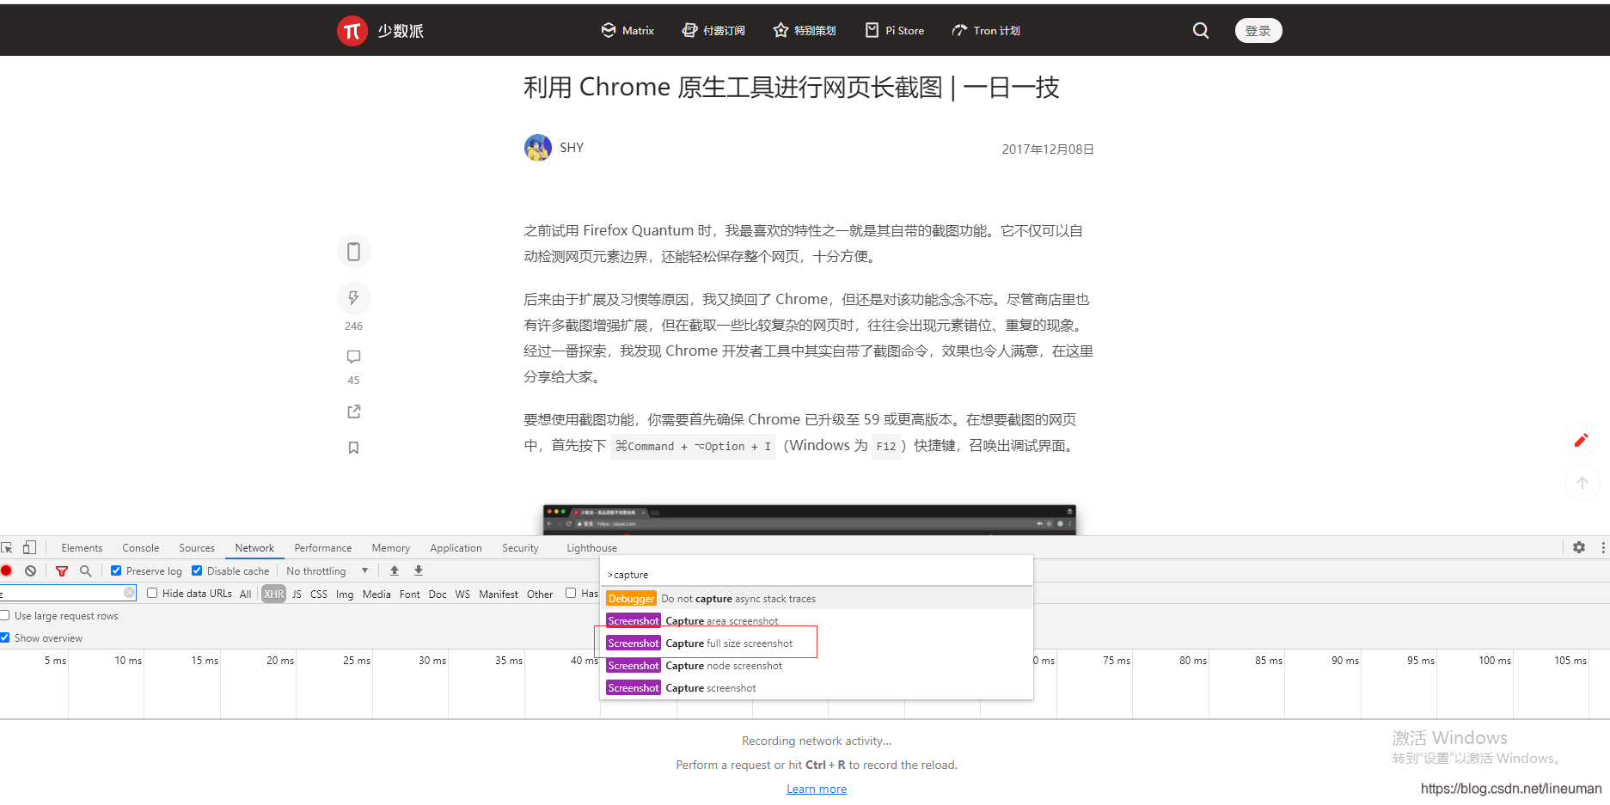Select the CSS filter type
The image size is (1610, 805).
319,594
